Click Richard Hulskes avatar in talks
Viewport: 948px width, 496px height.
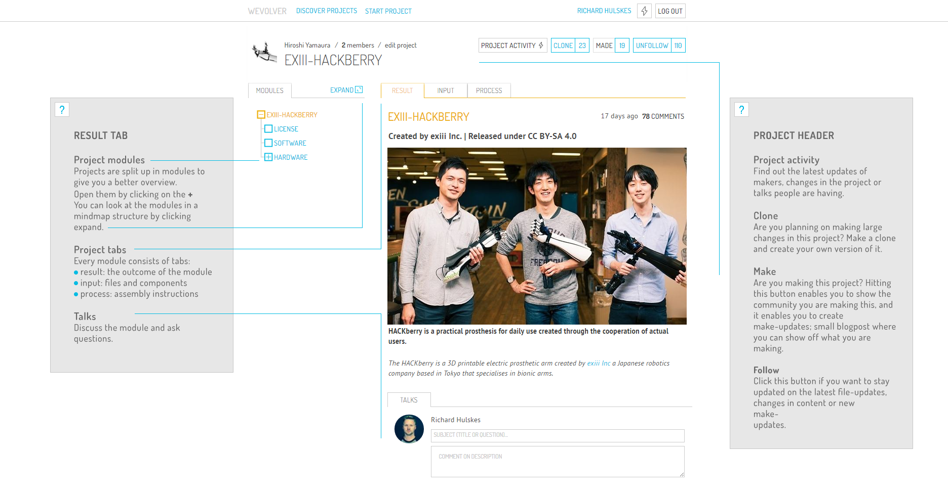click(x=409, y=429)
